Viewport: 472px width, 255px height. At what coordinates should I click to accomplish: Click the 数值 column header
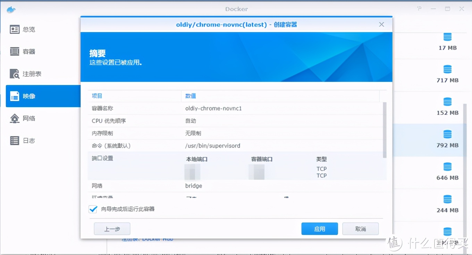[280, 96]
